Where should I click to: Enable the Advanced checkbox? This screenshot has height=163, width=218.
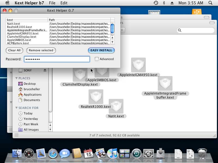point(97,59)
